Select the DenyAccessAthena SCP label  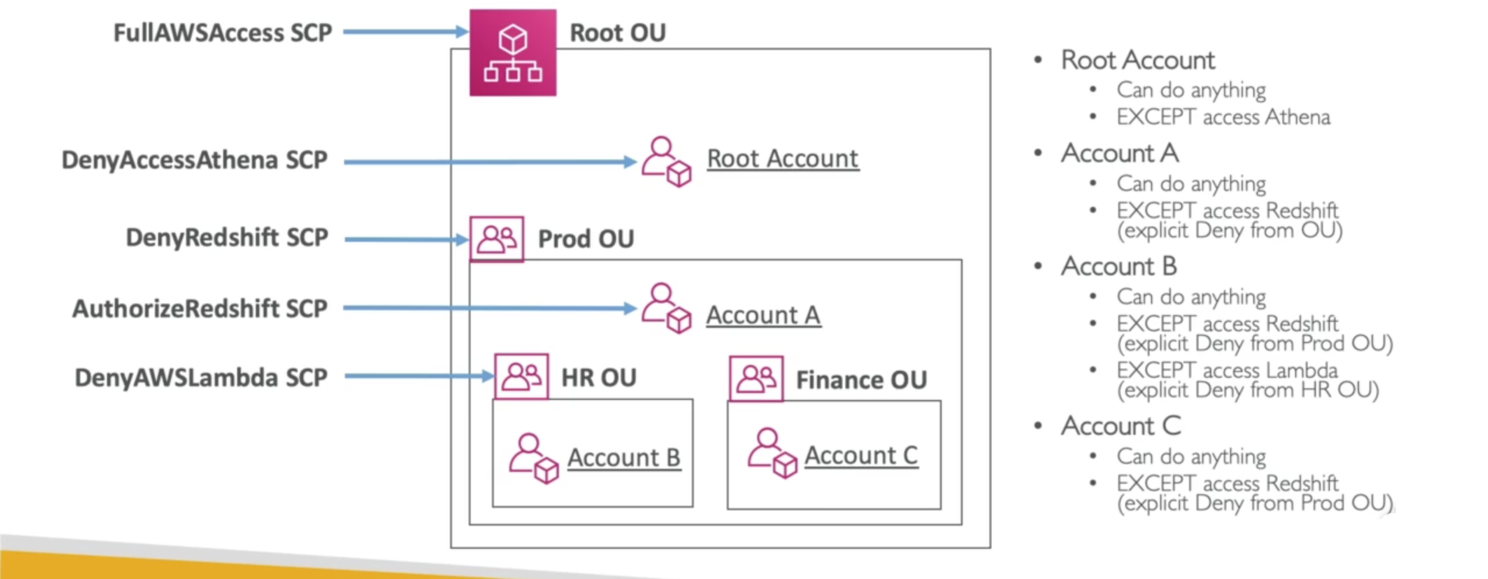click(195, 160)
